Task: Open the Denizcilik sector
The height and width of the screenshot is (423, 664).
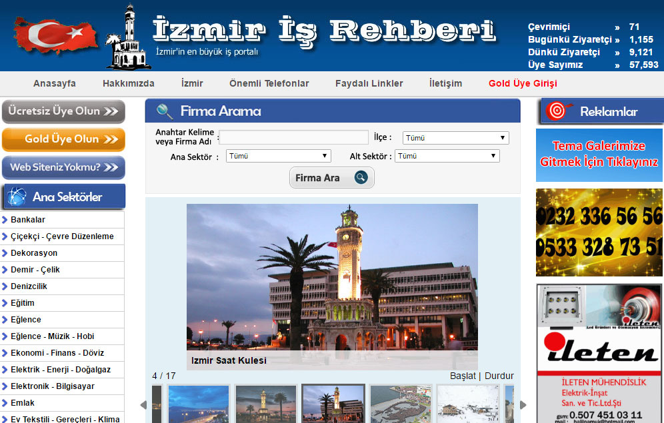Action: click(x=29, y=286)
